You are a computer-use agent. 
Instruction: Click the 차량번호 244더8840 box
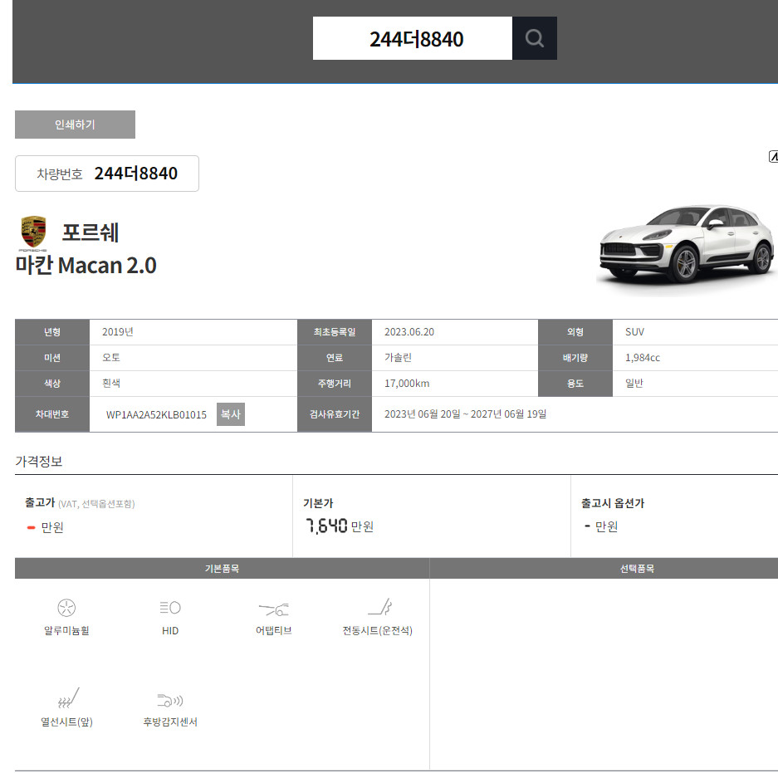pyautogui.click(x=107, y=174)
